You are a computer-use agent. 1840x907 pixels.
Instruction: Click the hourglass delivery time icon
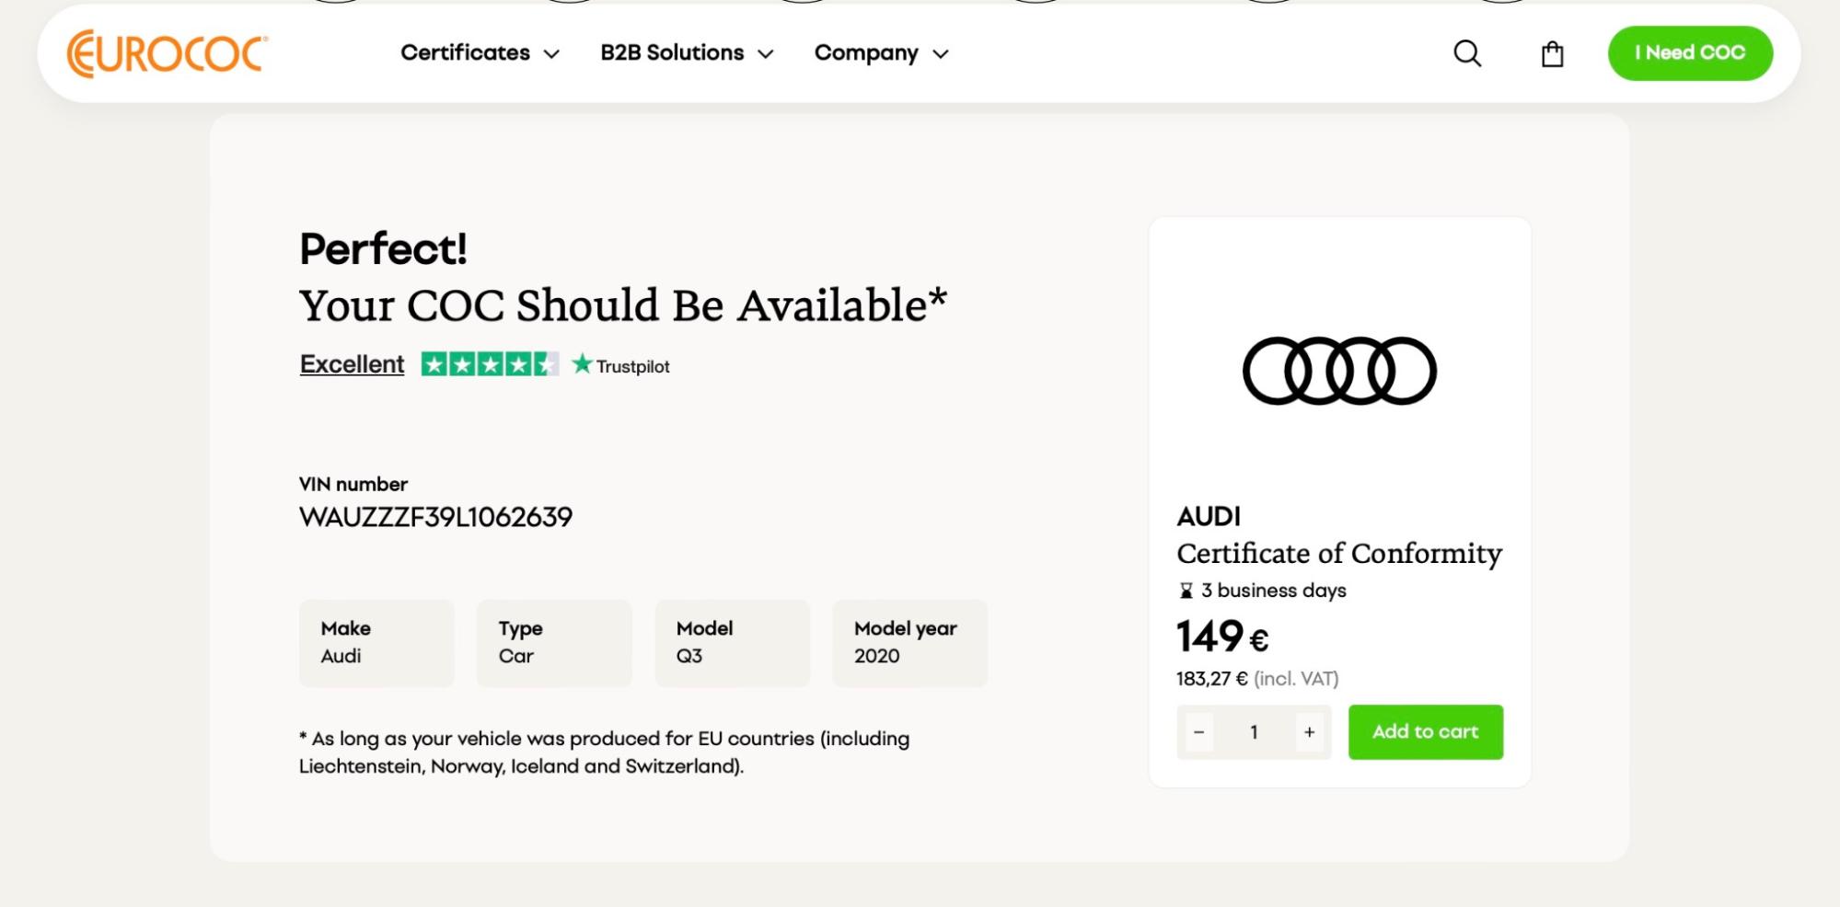1186,591
